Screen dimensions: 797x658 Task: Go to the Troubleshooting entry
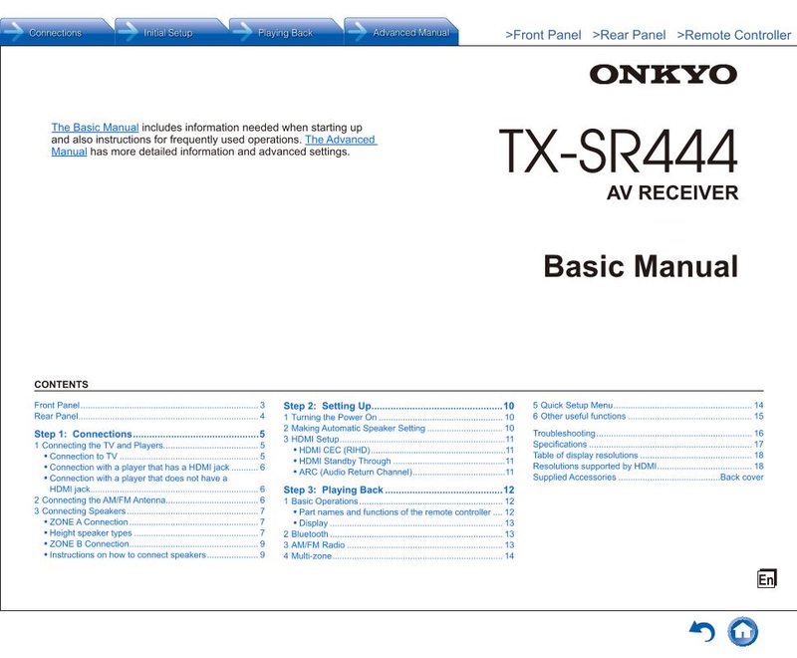click(649, 434)
